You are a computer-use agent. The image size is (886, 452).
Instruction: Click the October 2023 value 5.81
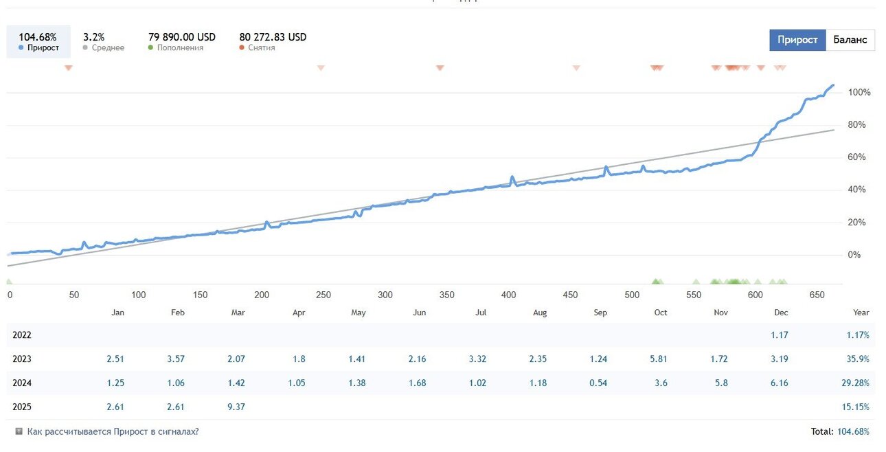(657, 359)
